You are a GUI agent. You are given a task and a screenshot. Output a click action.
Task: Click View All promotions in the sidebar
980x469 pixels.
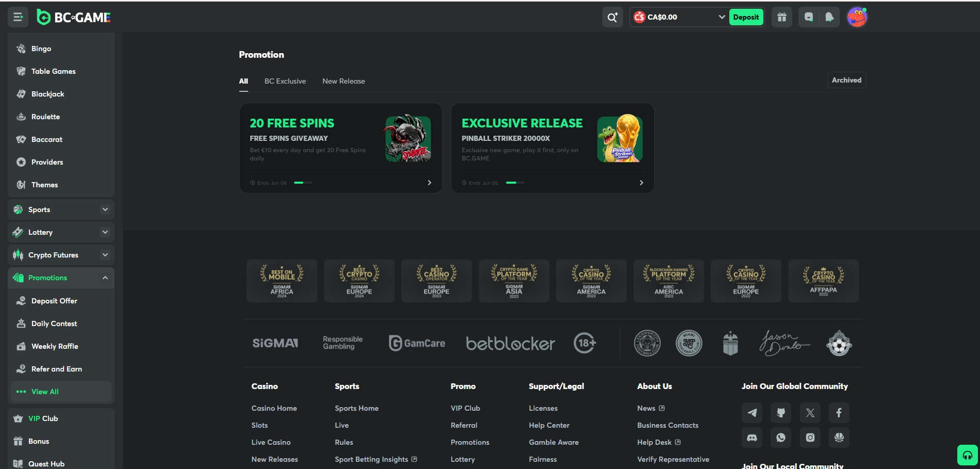pos(61,392)
